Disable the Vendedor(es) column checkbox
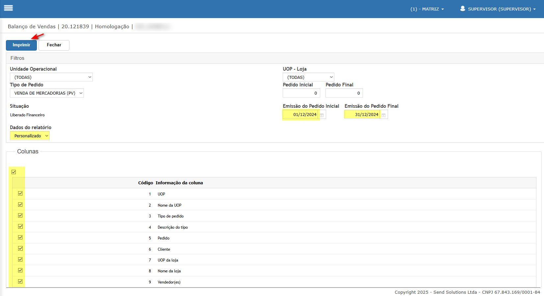 click(x=20, y=281)
